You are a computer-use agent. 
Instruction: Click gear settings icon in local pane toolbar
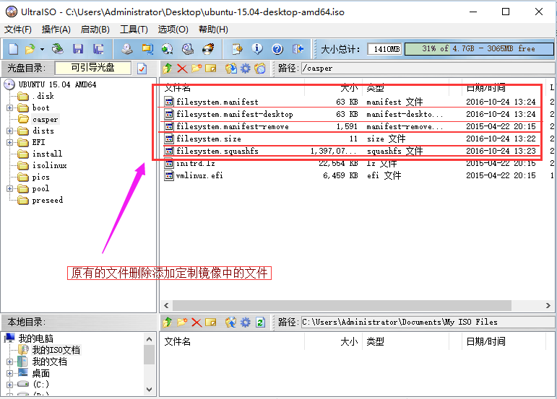246,322
